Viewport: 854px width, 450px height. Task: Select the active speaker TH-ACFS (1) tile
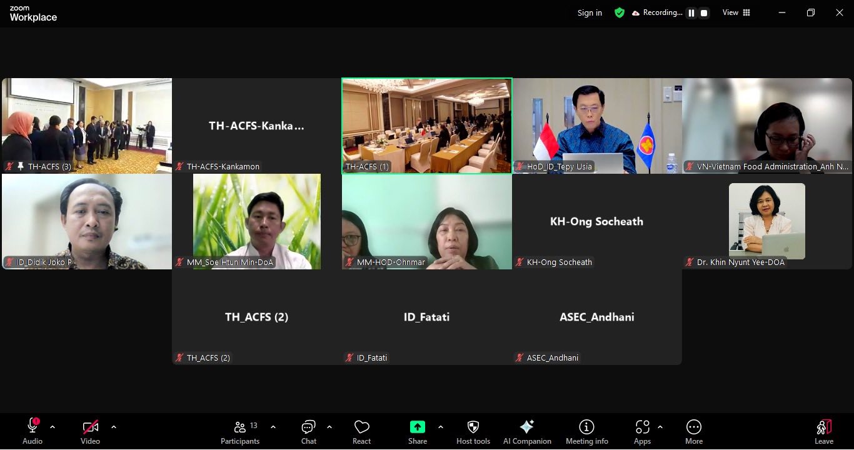coord(427,126)
